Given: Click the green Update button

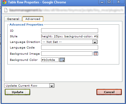Looking at the screenshot, I should click(17, 92).
